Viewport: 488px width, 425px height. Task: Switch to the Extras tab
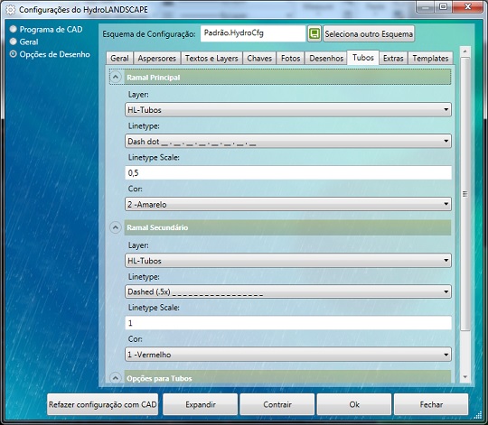click(x=393, y=58)
